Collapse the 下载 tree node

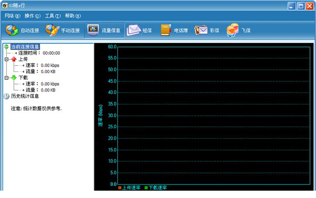6,78
